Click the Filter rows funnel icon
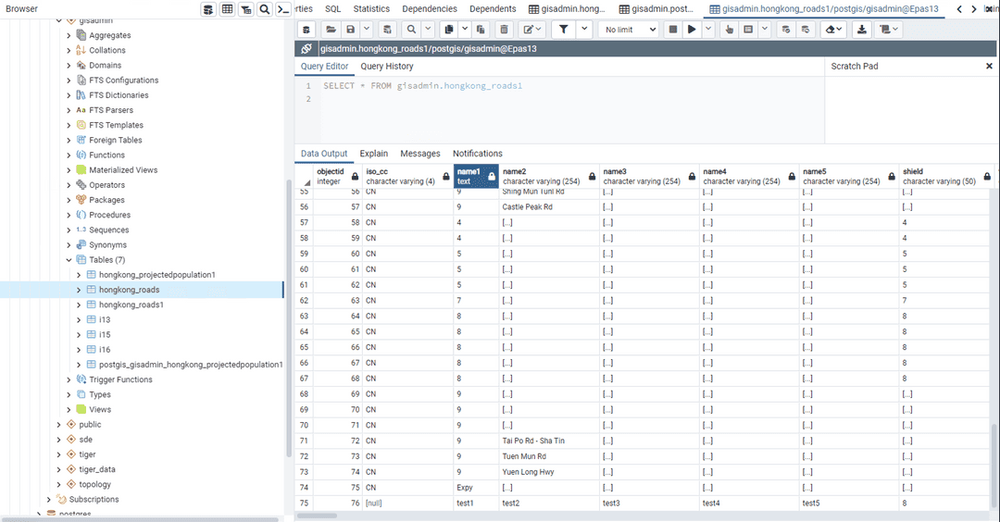This screenshot has height=522, width=1000. (x=562, y=30)
